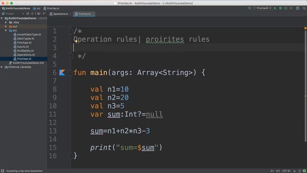Click the grayed-out stop button
The height and width of the screenshot is (173, 307).
[291, 8]
